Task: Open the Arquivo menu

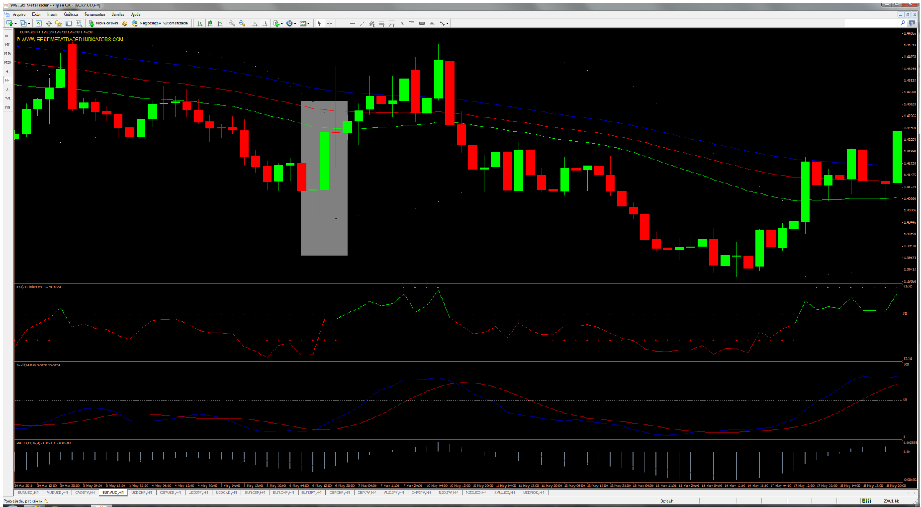Action: (x=19, y=14)
